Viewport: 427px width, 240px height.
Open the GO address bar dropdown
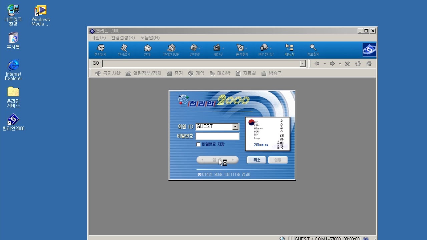[303, 64]
